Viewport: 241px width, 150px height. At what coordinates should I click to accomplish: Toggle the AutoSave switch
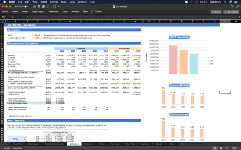point(27,6)
